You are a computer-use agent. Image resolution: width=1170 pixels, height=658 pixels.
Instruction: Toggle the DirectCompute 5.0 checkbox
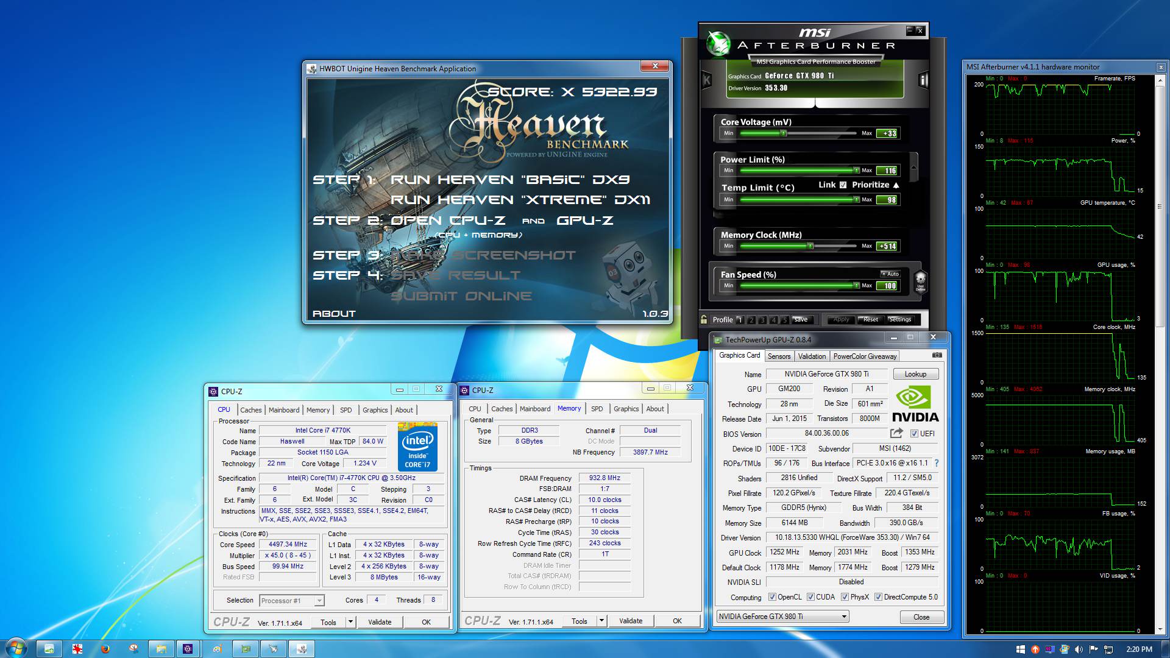878,597
